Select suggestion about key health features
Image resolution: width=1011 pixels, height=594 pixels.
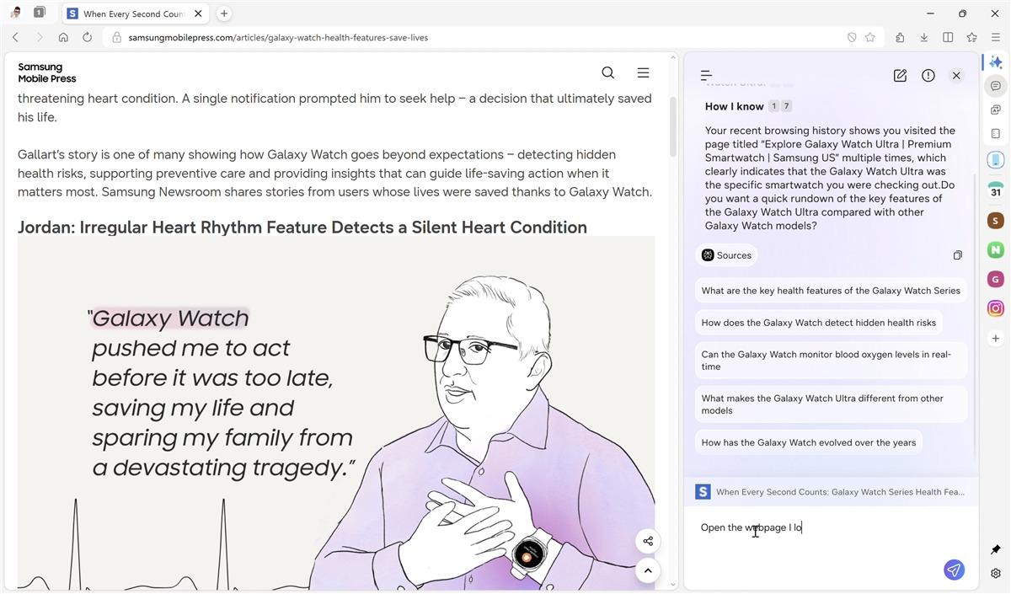pos(831,291)
